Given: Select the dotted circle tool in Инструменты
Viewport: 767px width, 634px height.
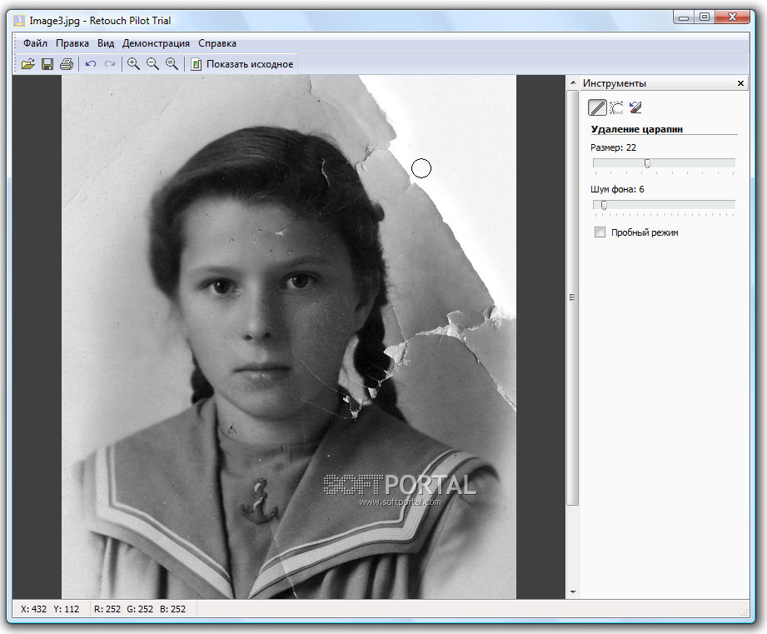Looking at the screenshot, I should (x=616, y=107).
